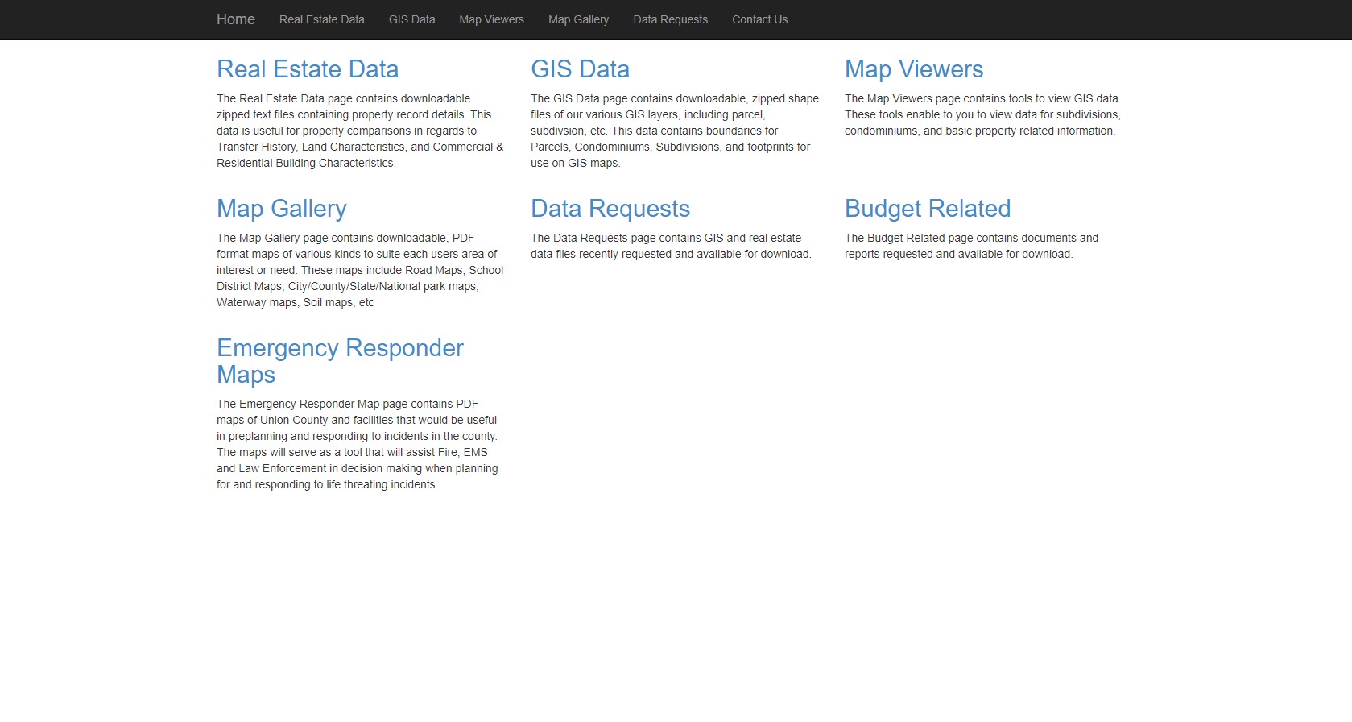This screenshot has width=1352, height=722.
Task: Open the Map Gallery heading link
Action: coord(282,209)
